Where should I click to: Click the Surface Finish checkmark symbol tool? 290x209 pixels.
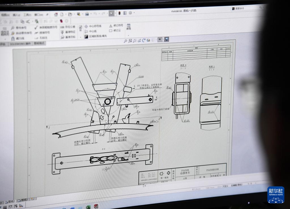coord(36,27)
